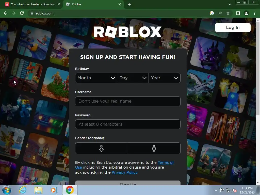Click the address bar URL roblox.com
This screenshot has width=260, height=195.
coord(45,13)
